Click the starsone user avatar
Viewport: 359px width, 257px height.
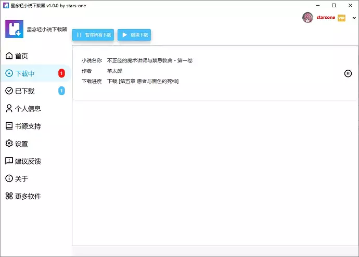[307, 18]
